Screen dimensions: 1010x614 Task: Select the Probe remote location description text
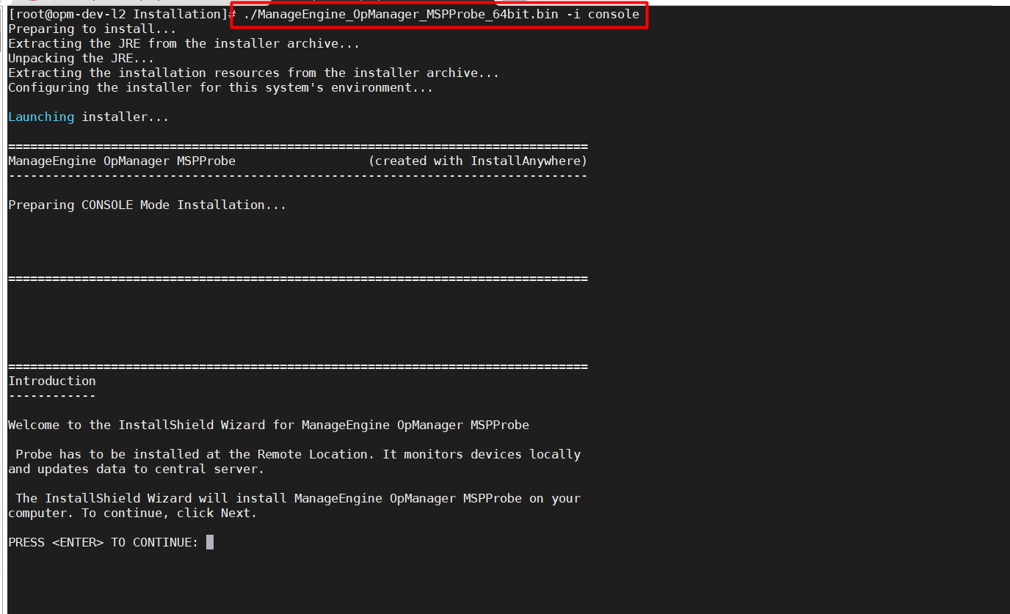pos(294,461)
